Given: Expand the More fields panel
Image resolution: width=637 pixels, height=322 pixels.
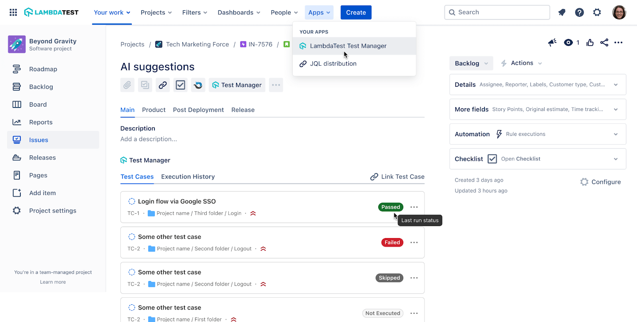Looking at the screenshot, I should [x=538, y=109].
